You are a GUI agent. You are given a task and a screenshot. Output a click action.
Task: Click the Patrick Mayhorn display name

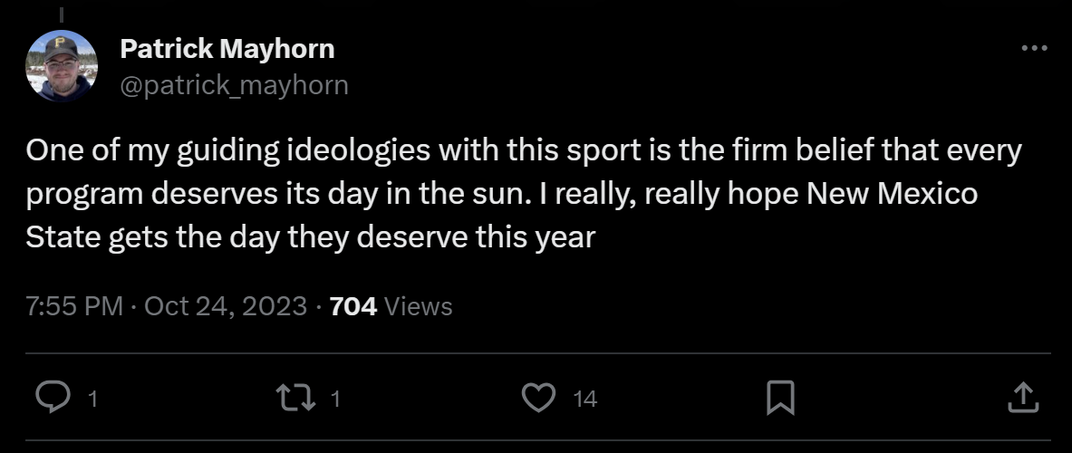(x=227, y=49)
